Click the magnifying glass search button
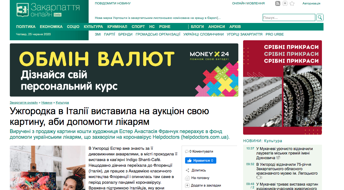This screenshot has height=190, width=344. [x=320, y=18]
